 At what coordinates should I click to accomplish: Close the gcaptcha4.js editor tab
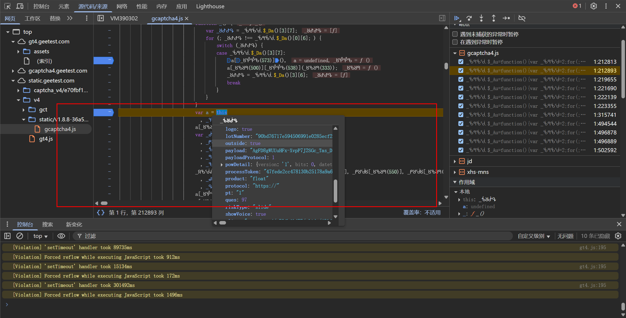point(187,18)
